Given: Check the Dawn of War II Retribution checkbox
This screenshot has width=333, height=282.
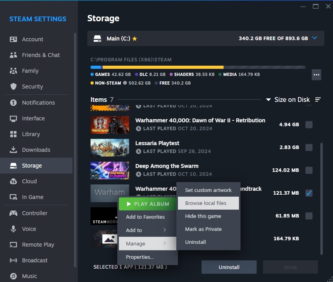Looking at the screenshot, I should click(x=309, y=125).
